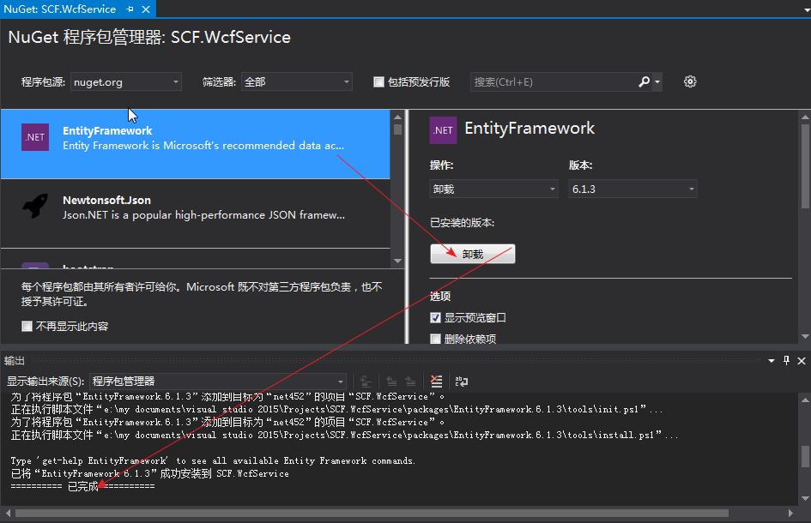Click the uninstall button for EntityFramework
Screen dimensions: 811x523
click(x=473, y=254)
